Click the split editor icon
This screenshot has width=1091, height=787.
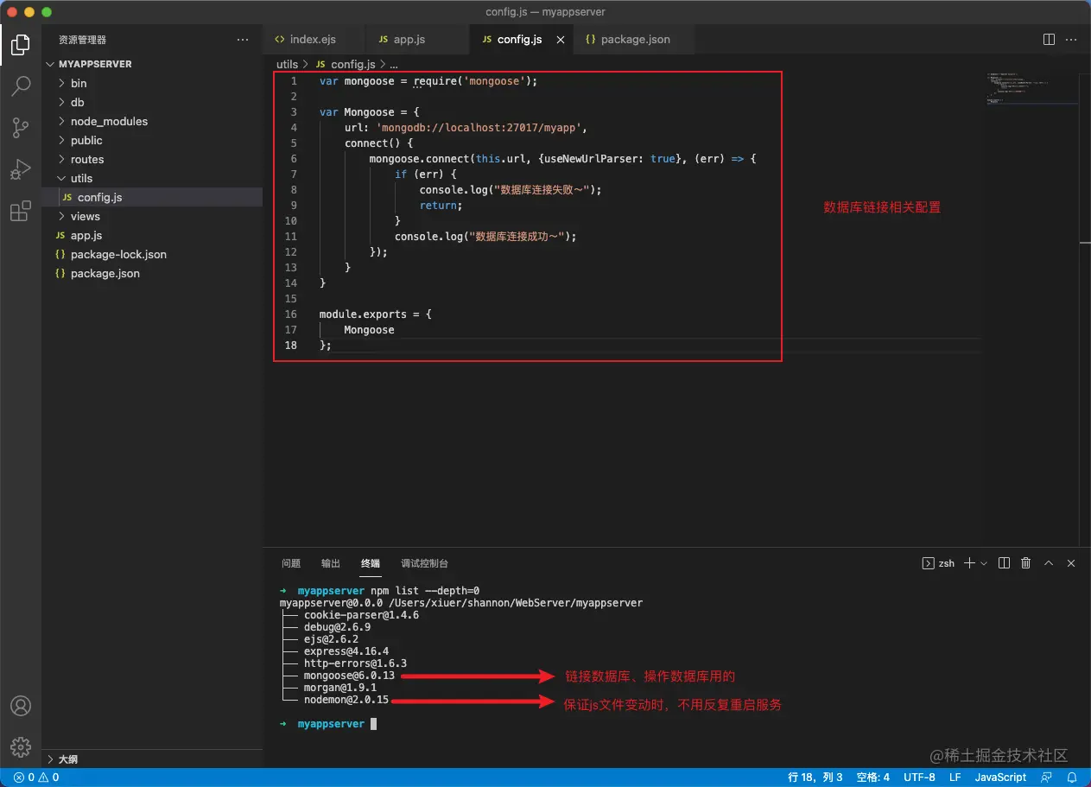pyautogui.click(x=1049, y=40)
